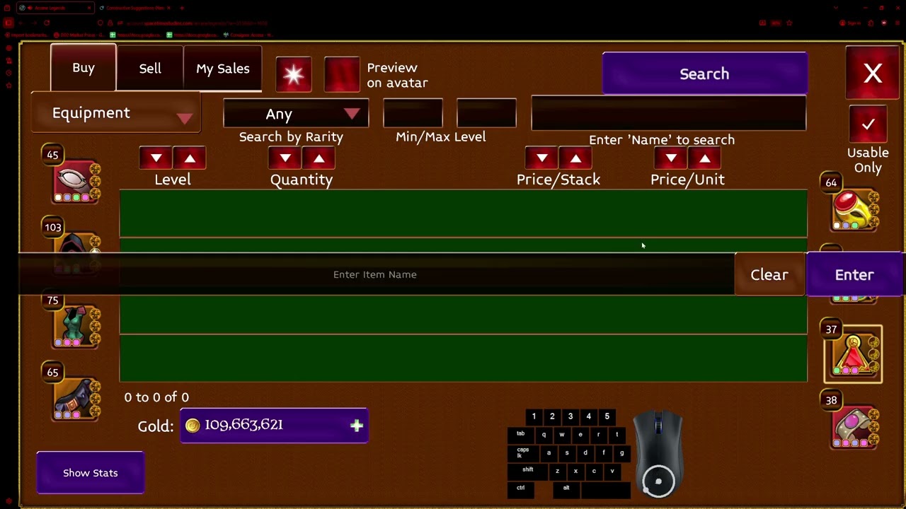Image resolution: width=906 pixels, height=509 pixels.
Task: Open the My Sales tab
Action: 222,69
